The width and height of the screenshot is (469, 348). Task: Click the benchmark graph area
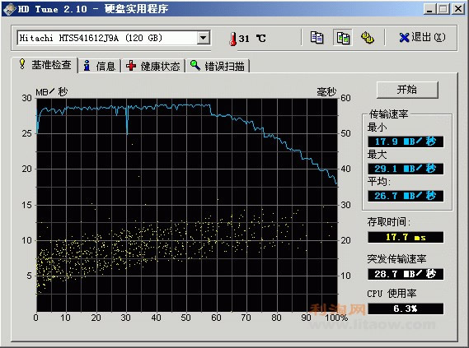(186, 205)
